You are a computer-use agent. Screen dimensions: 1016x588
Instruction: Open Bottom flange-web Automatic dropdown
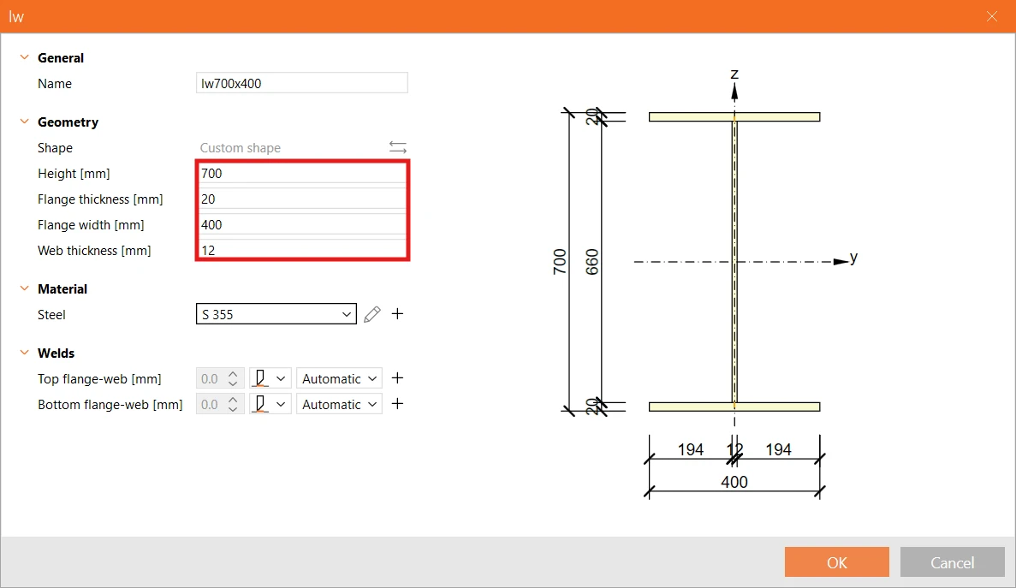pyautogui.click(x=339, y=404)
